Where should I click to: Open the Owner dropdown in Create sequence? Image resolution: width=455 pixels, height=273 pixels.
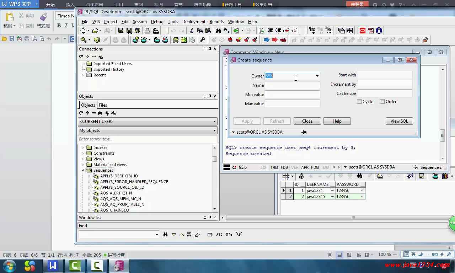317,76
